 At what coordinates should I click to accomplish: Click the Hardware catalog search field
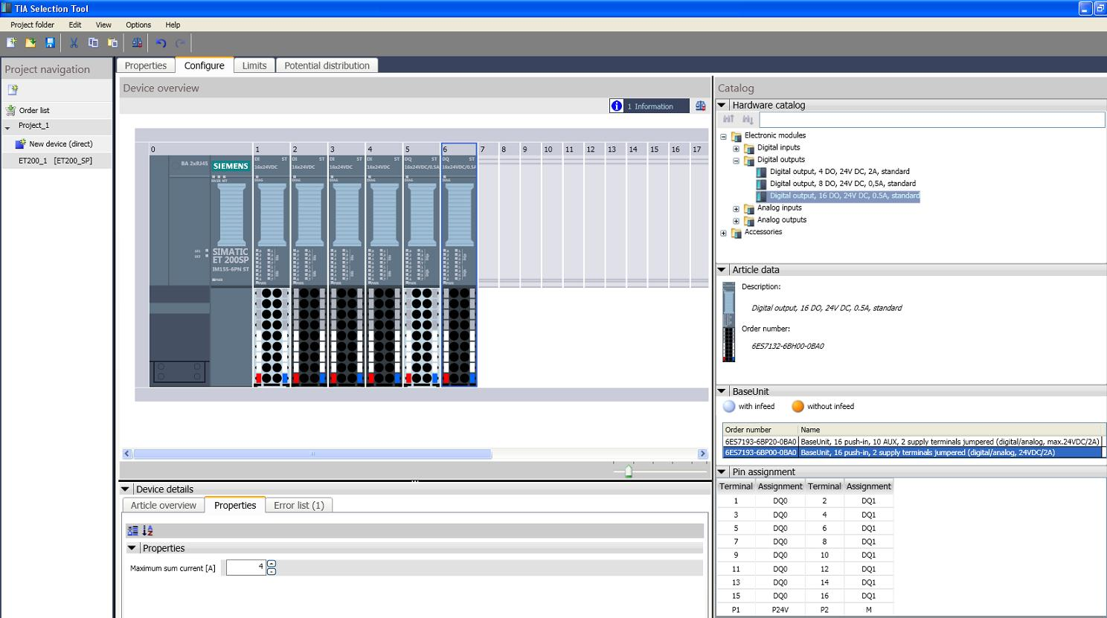point(931,119)
